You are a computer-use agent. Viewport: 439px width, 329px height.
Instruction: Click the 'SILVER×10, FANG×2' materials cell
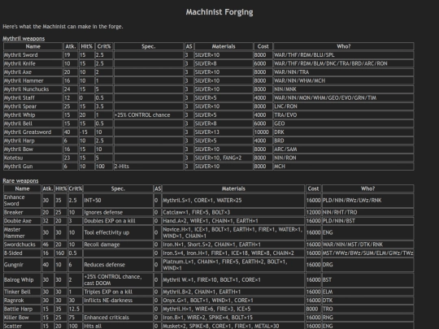[224, 158]
